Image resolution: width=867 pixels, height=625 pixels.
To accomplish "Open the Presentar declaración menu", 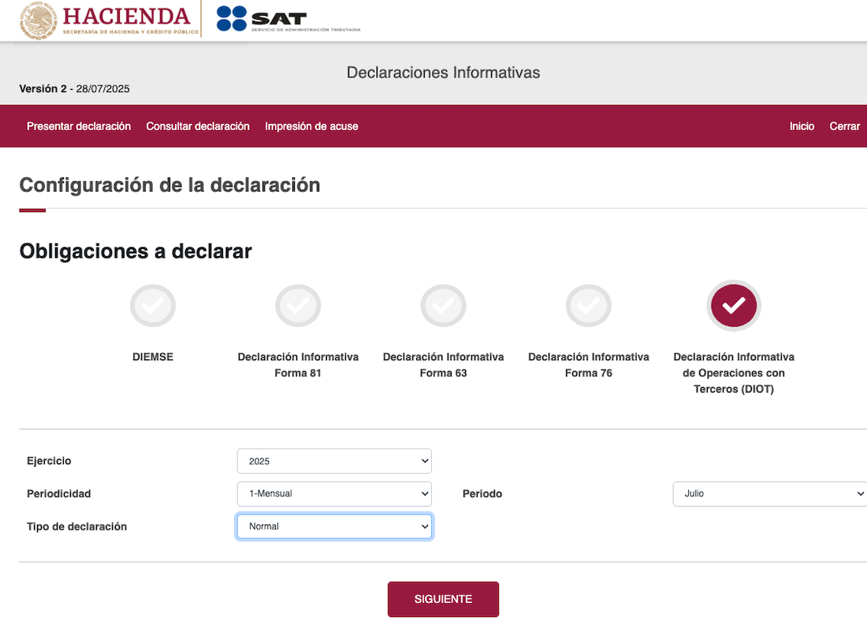I will pos(79,127).
